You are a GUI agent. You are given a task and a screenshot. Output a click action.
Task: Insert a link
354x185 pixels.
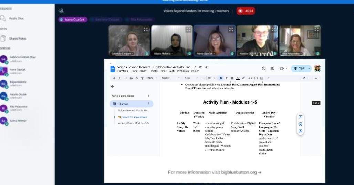[250, 78]
